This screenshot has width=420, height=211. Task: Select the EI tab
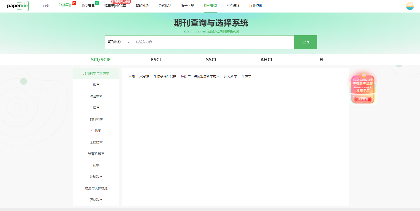[321, 60]
